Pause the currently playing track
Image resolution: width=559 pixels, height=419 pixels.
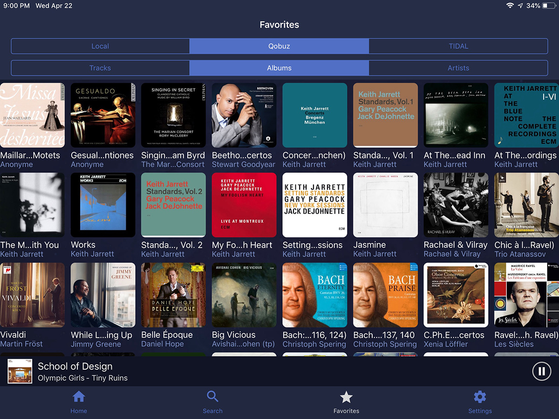541,372
